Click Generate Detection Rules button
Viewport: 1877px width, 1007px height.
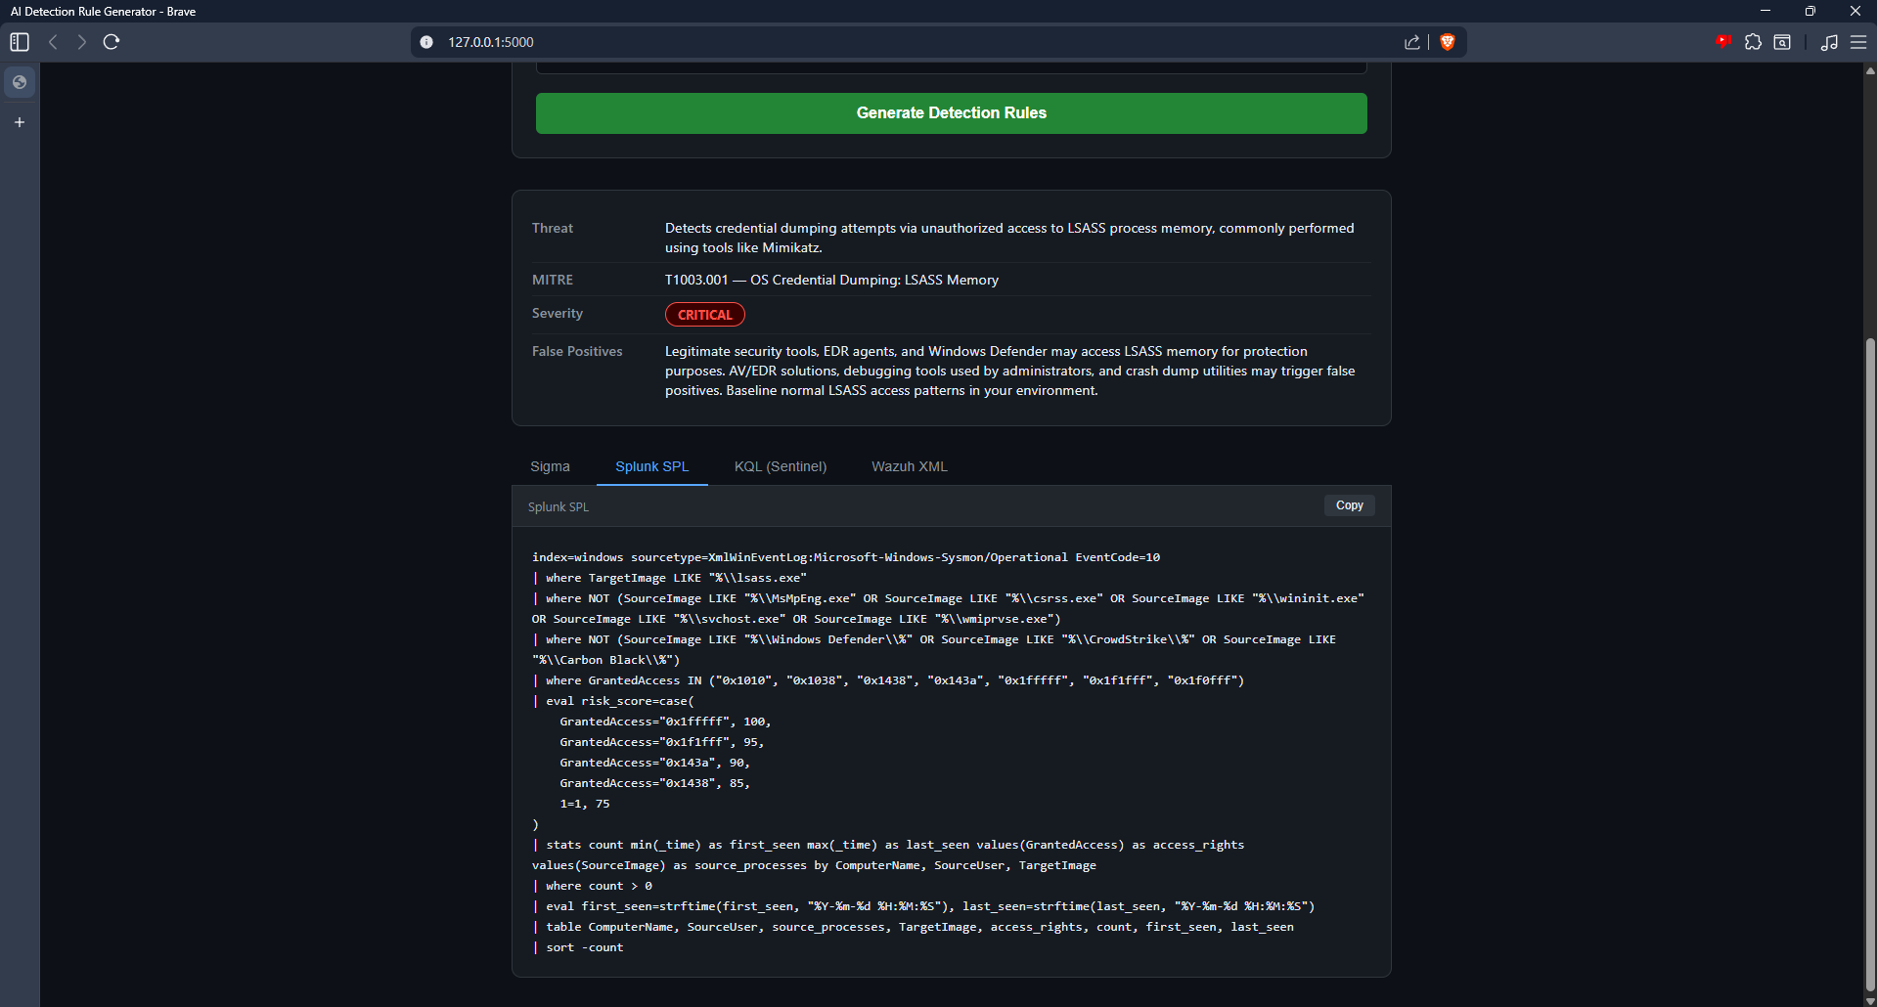[x=951, y=113]
